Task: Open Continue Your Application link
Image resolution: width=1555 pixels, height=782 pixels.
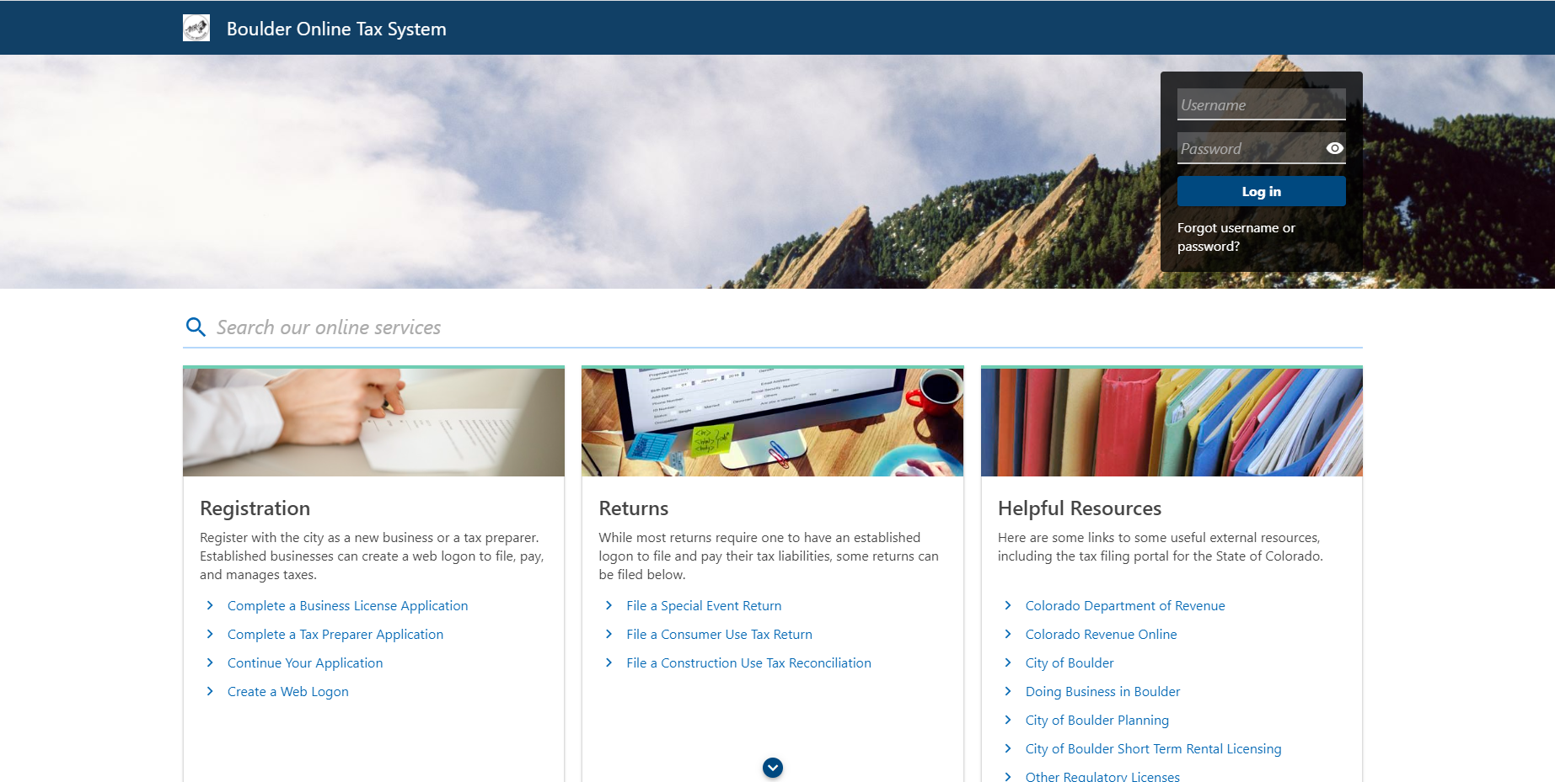Action: (x=305, y=663)
